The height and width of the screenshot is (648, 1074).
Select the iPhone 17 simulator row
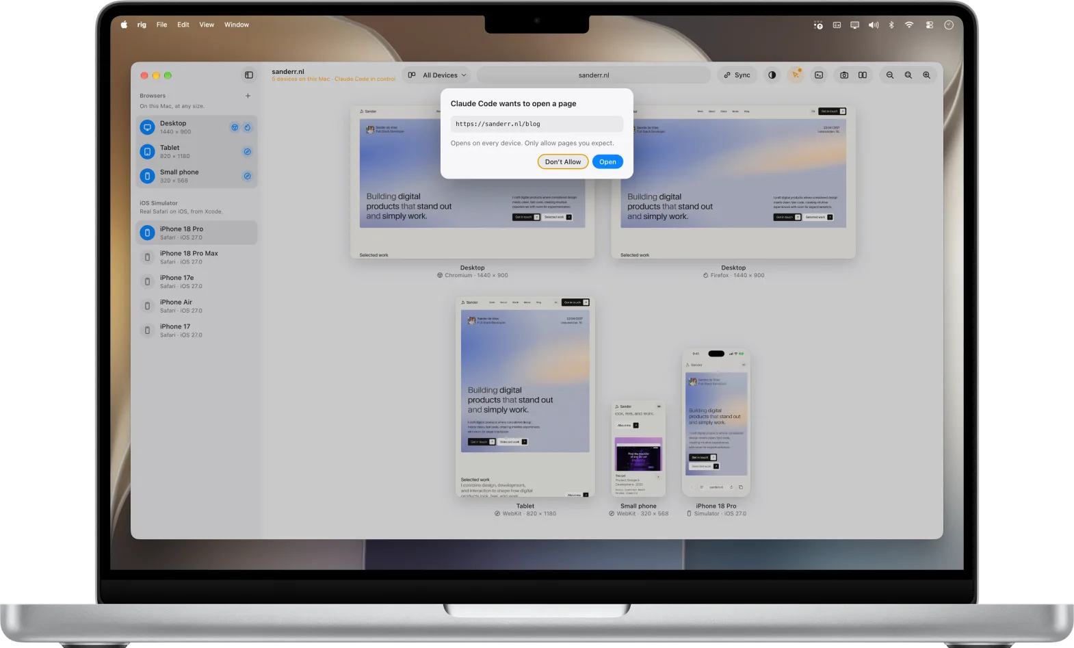(x=197, y=331)
